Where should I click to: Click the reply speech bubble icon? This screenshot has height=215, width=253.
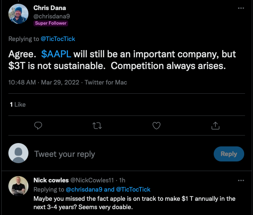pos(38,125)
